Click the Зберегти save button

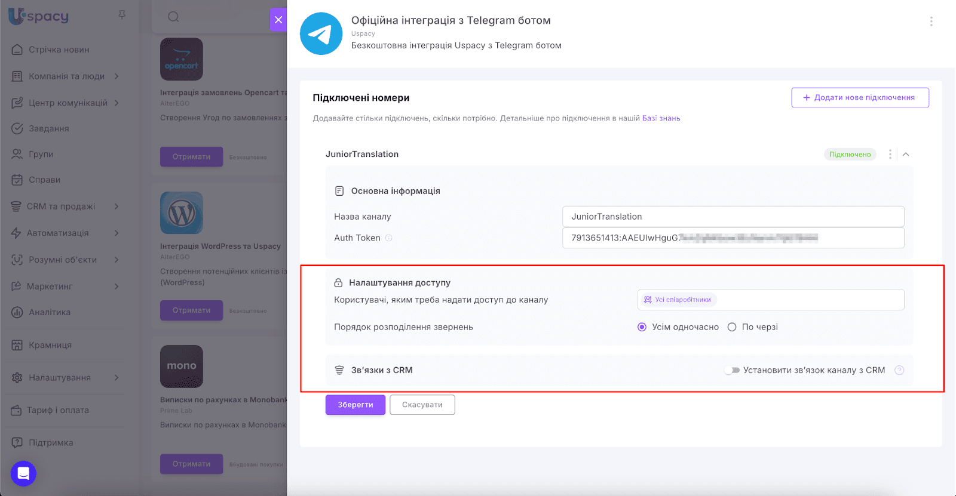[355, 405]
